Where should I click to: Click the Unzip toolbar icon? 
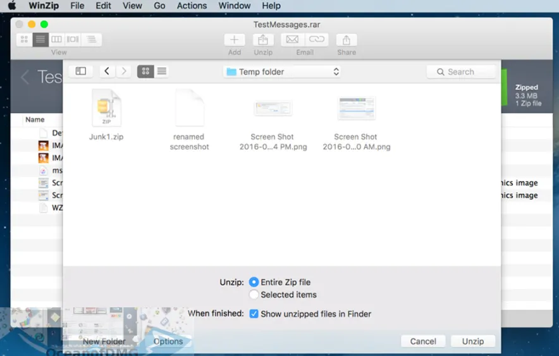(263, 40)
